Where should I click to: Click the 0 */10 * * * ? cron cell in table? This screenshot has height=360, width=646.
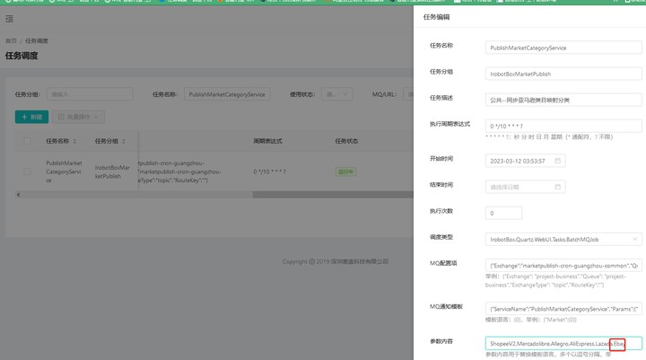click(x=269, y=171)
